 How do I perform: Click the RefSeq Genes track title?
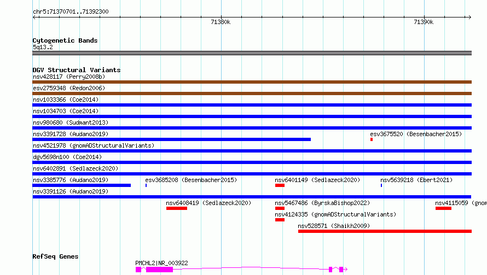pyautogui.click(x=55, y=257)
